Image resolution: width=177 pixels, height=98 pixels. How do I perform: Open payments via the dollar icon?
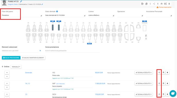pos(150,4)
